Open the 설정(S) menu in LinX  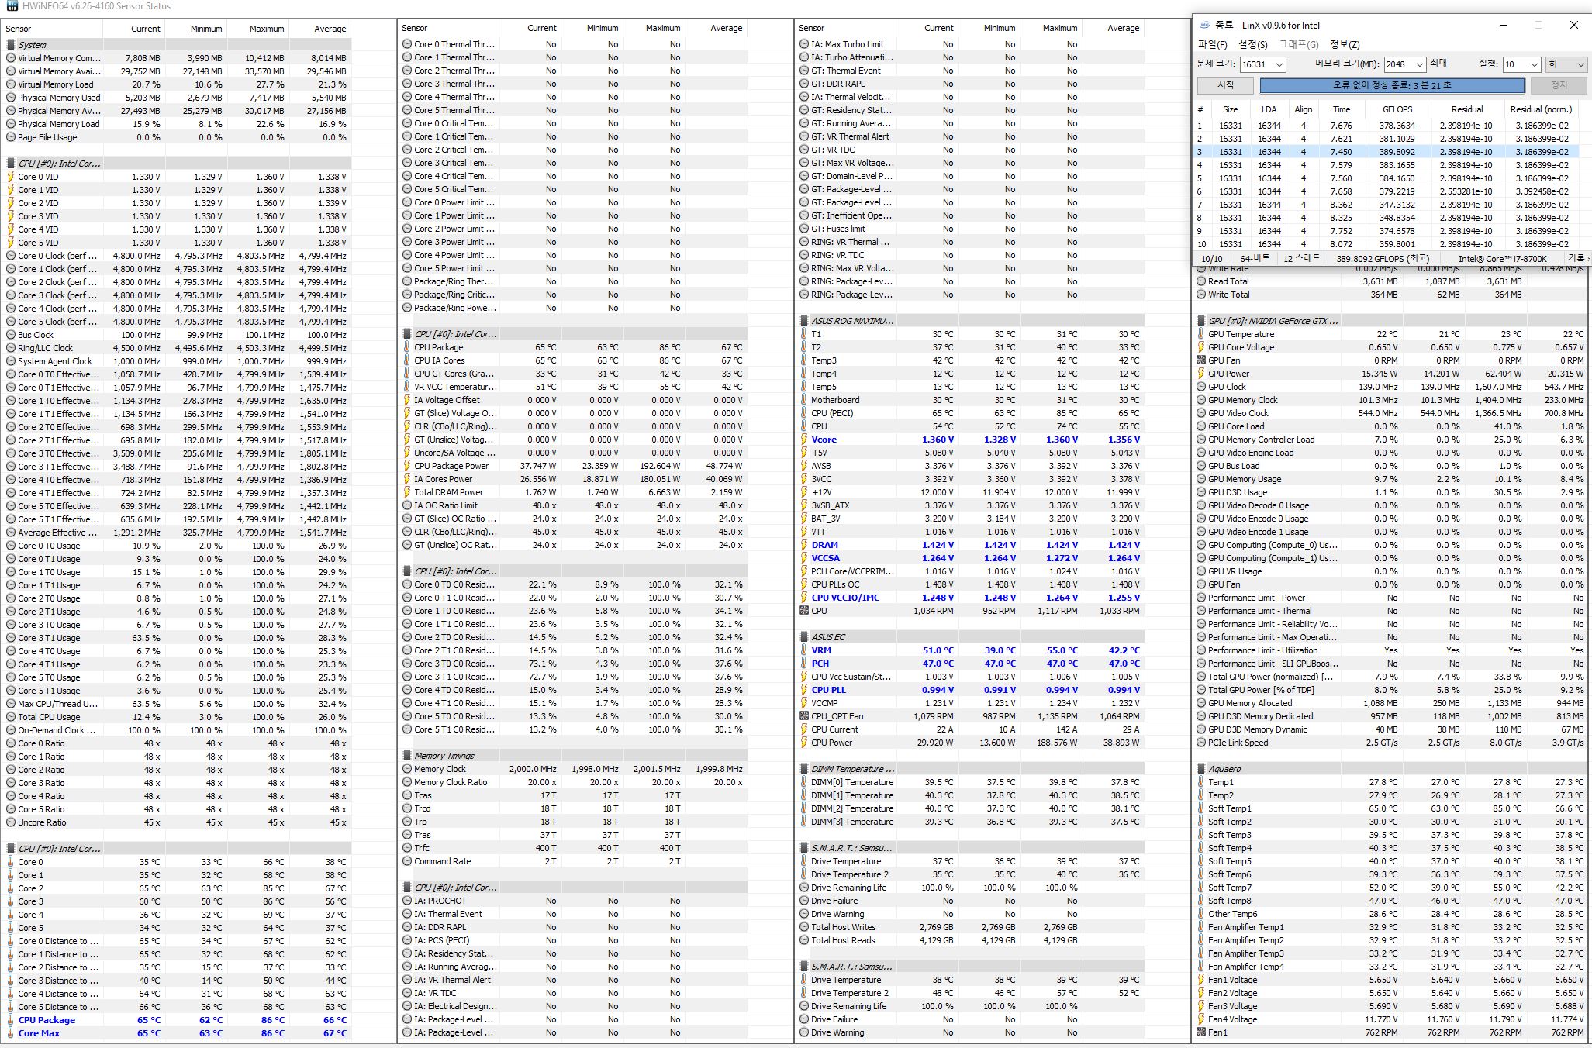pyautogui.click(x=1252, y=45)
